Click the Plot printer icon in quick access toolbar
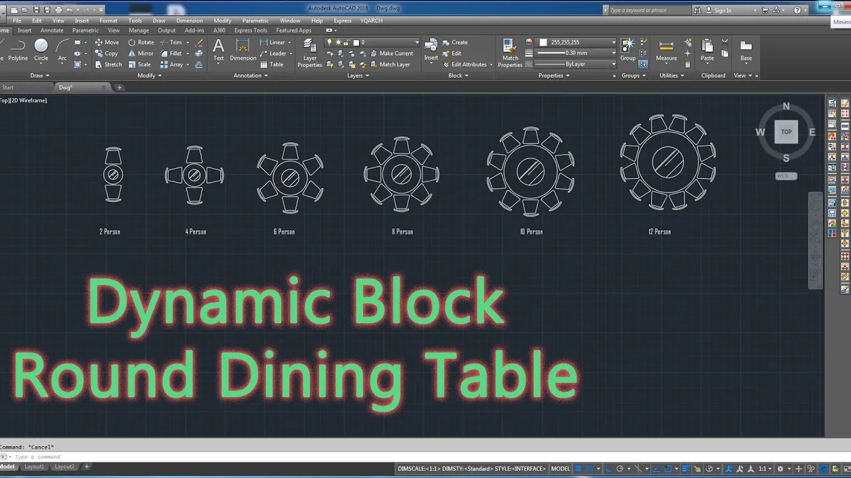The height and width of the screenshot is (478, 851). tap(59, 10)
